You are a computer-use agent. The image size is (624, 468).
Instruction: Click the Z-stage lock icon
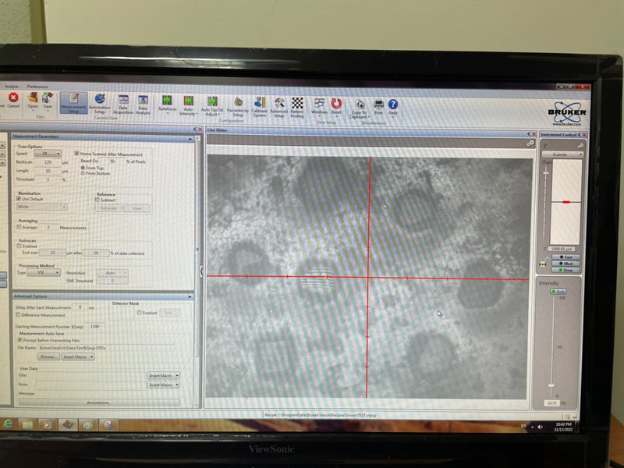[x=542, y=263]
